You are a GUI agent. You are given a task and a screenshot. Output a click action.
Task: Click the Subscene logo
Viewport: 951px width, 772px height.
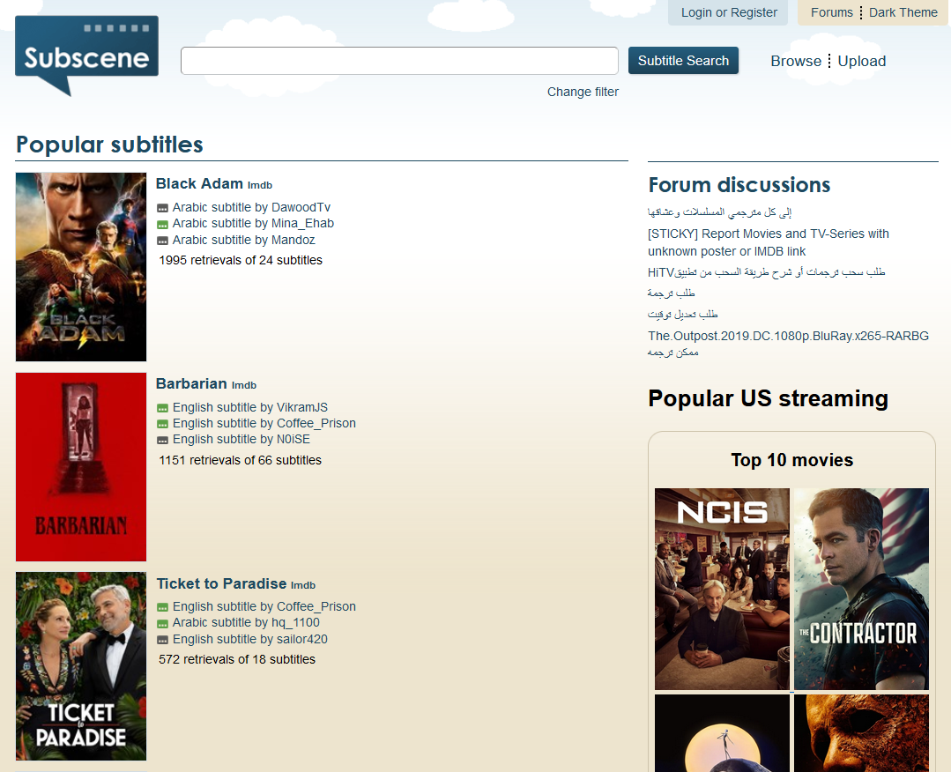pos(86,56)
